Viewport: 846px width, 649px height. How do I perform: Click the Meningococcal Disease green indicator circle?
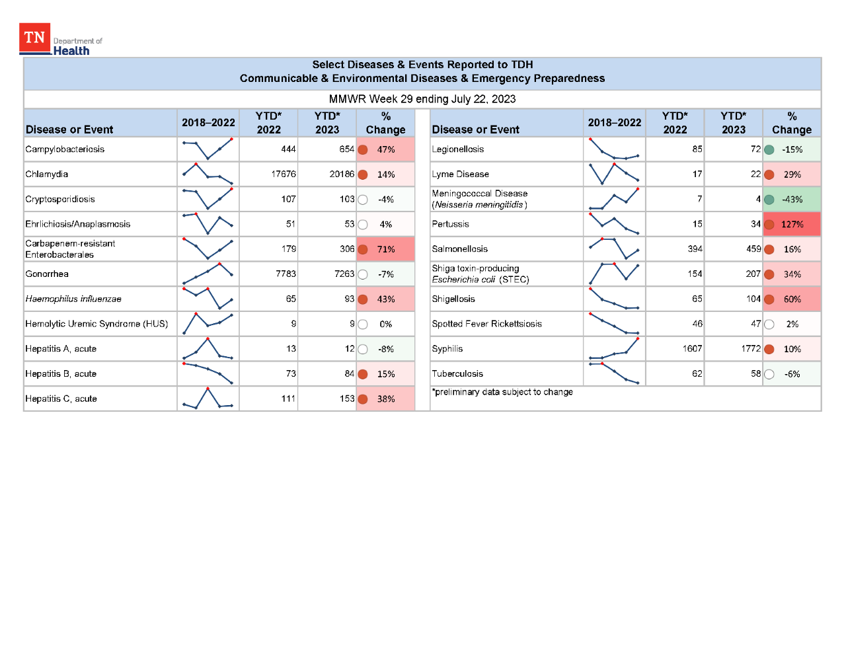[x=769, y=199]
